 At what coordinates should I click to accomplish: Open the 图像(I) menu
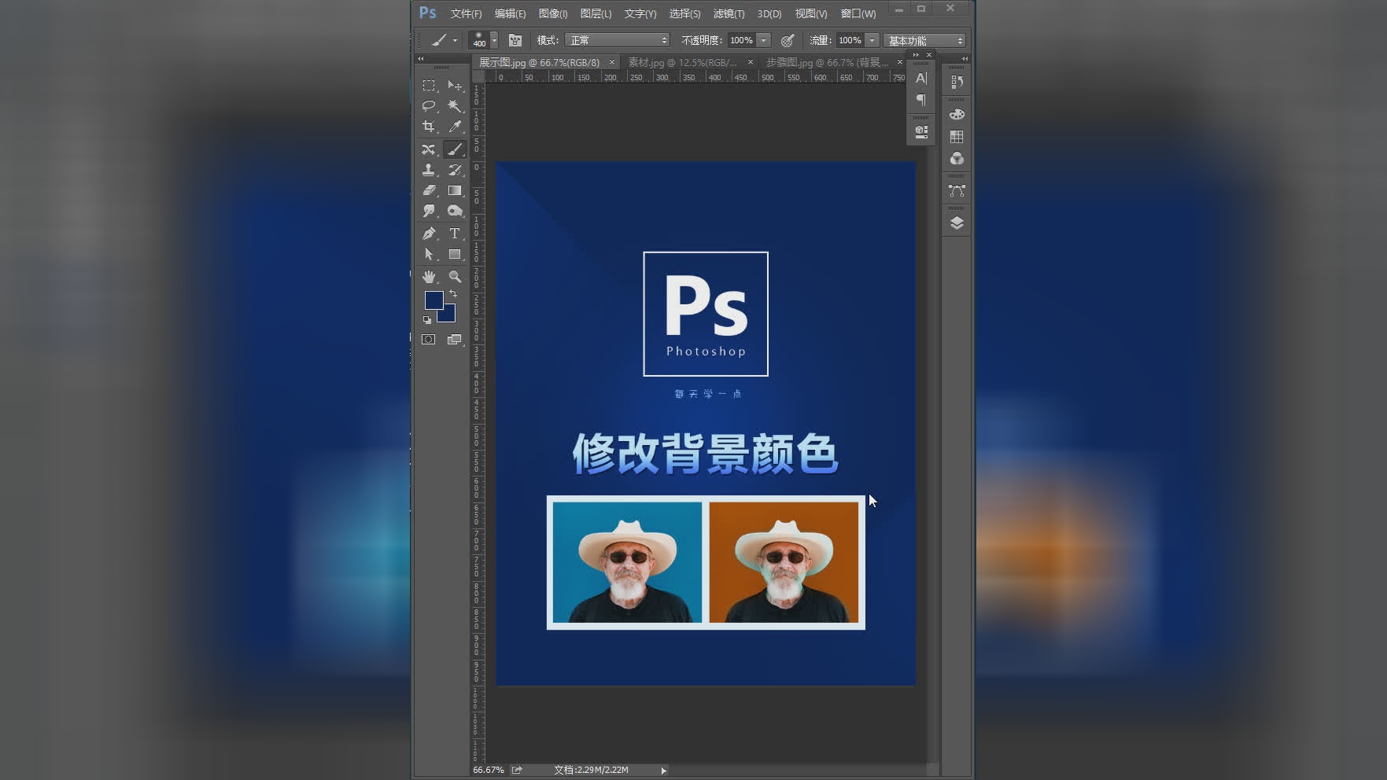pos(553,13)
